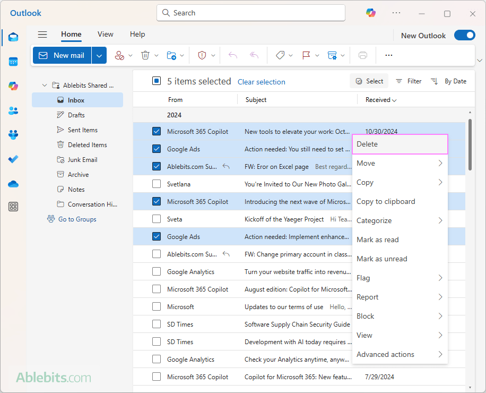The width and height of the screenshot is (486, 393).
Task: Open the Received sort order dropdown
Action: point(380,99)
